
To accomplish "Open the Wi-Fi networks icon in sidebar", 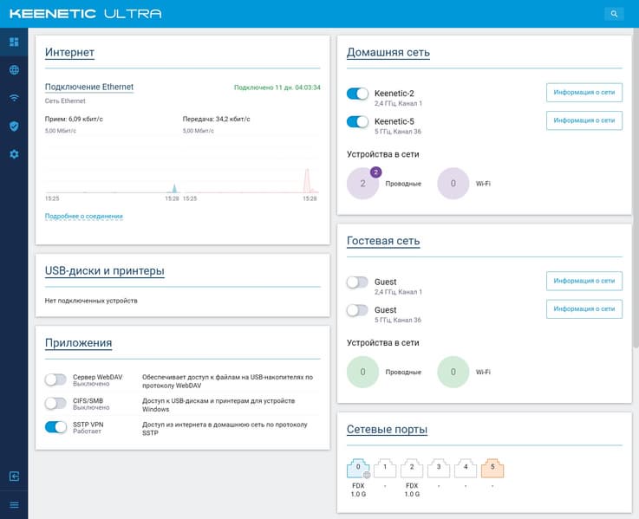I will [x=14, y=98].
